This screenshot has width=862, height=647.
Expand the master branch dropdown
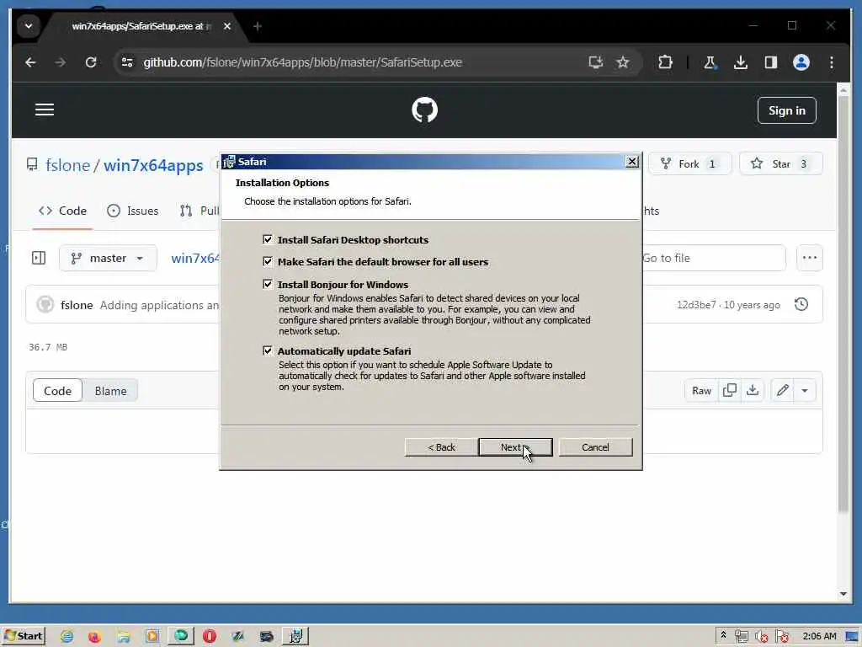point(108,258)
